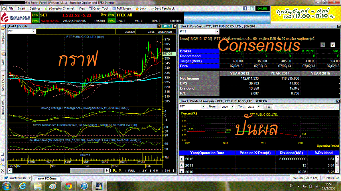This screenshot has height=191, width=341.
Task: Close the Dividend Analysis panel
Action: [338, 101]
